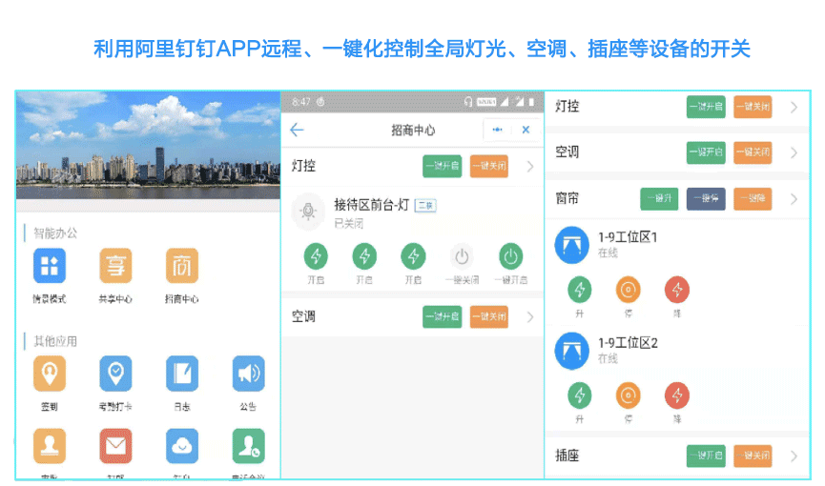Click the green 一键升 button for 窗帘
Image resolution: width=825 pixels, height=486 pixels.
point(659,199)
